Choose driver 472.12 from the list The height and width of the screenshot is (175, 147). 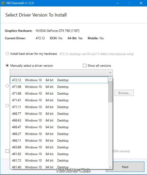click(59, 80)
